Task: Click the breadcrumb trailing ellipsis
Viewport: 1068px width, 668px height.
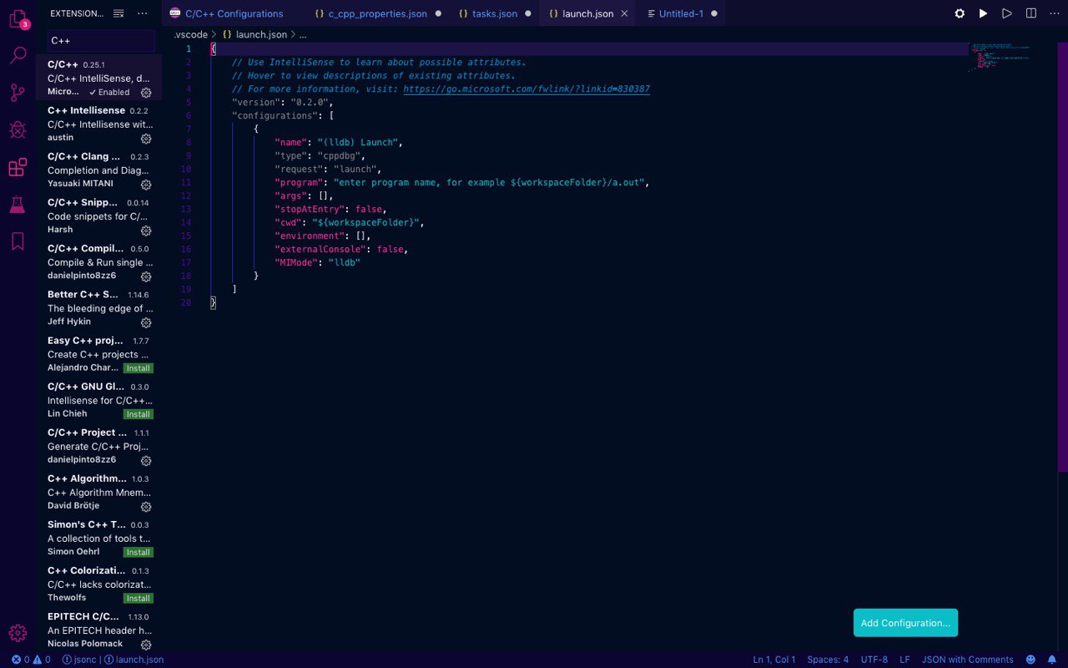Action: (303, 34)
